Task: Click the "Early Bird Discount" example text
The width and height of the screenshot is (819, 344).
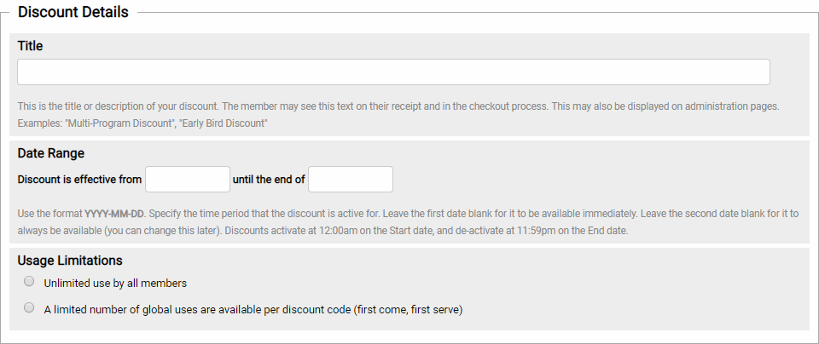Action: [224, 124]
